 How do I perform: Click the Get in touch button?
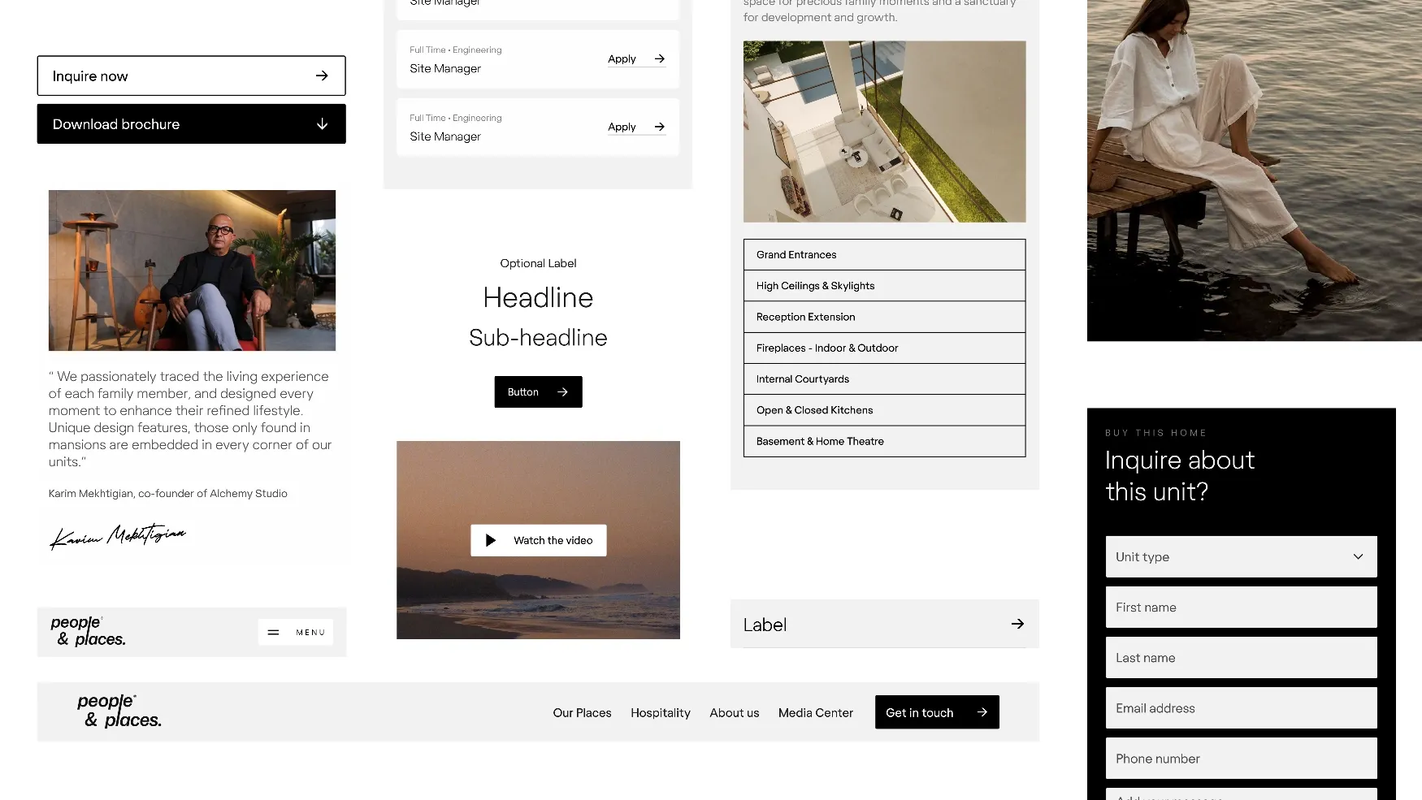point(937,712)
